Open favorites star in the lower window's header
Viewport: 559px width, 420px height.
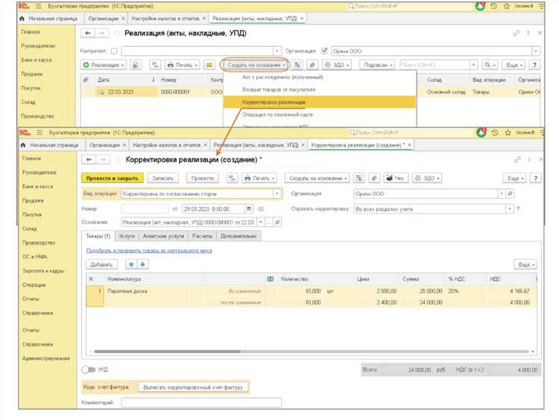coord(508,133)
